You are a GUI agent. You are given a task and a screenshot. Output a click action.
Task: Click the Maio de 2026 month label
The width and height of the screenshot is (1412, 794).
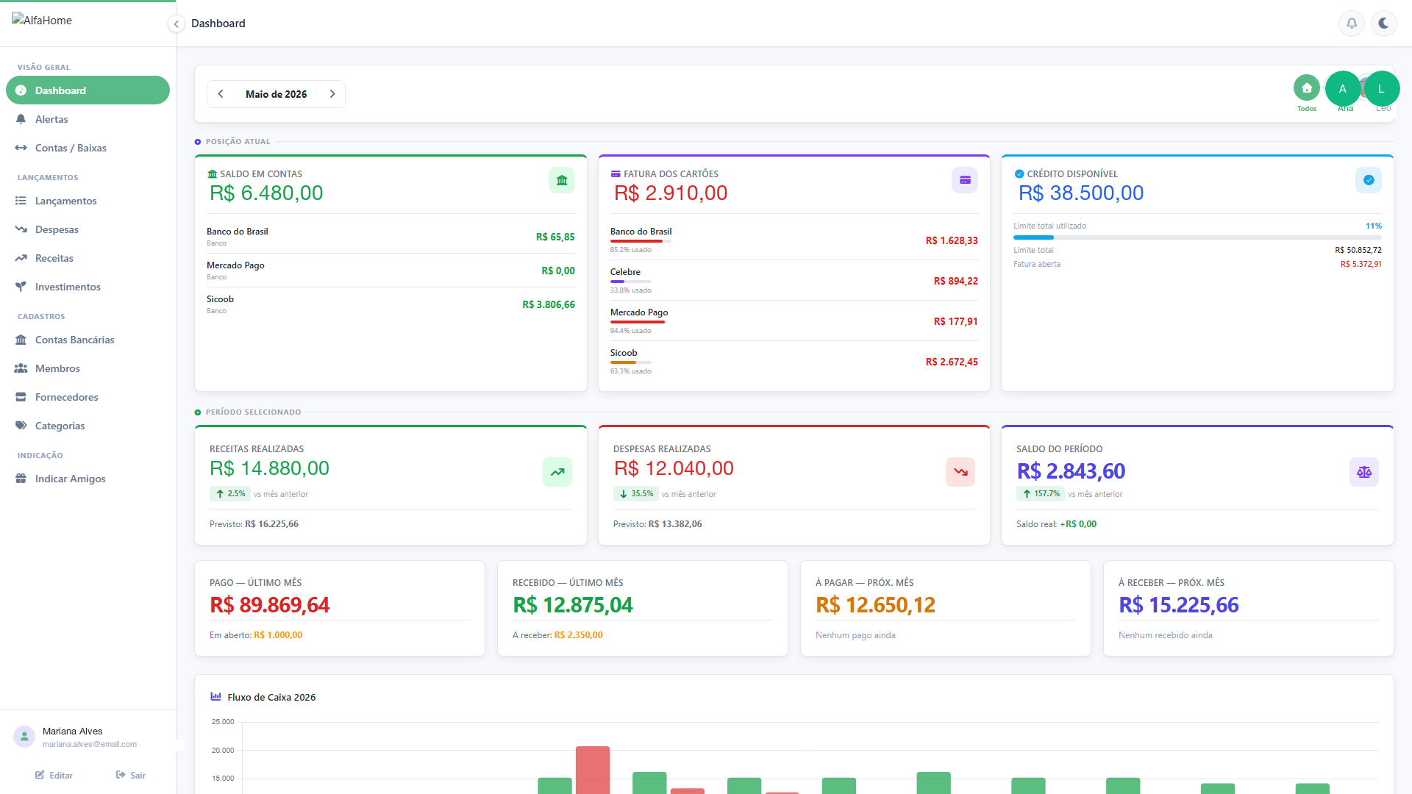pos(276,94)
